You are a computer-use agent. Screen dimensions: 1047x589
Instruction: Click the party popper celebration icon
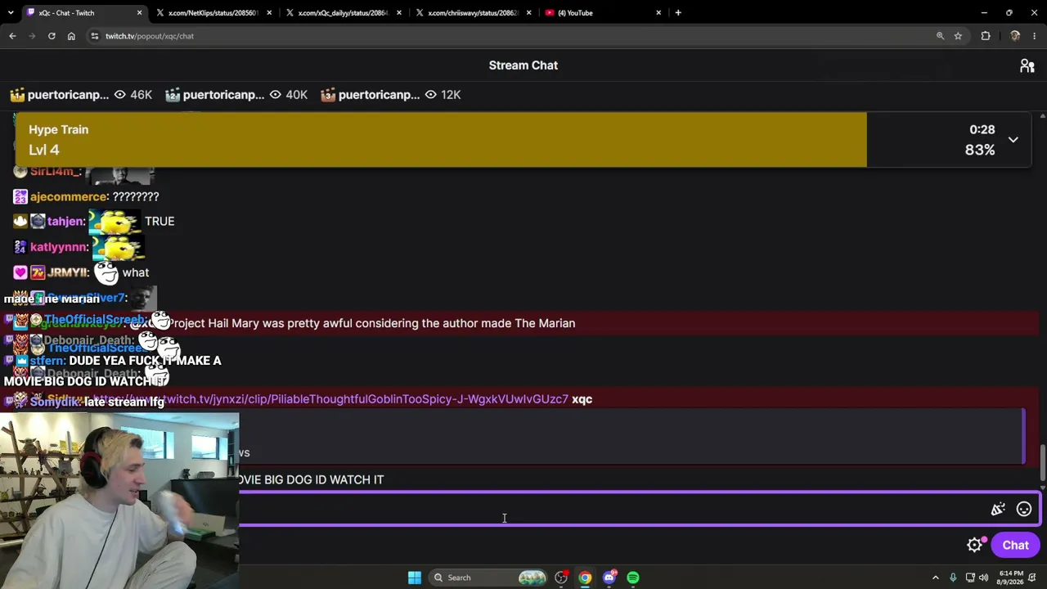tap(998, 510)
